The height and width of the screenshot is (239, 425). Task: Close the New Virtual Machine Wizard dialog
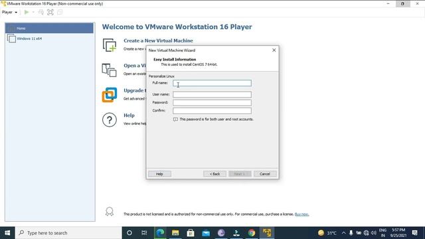[x=274, y=50]
